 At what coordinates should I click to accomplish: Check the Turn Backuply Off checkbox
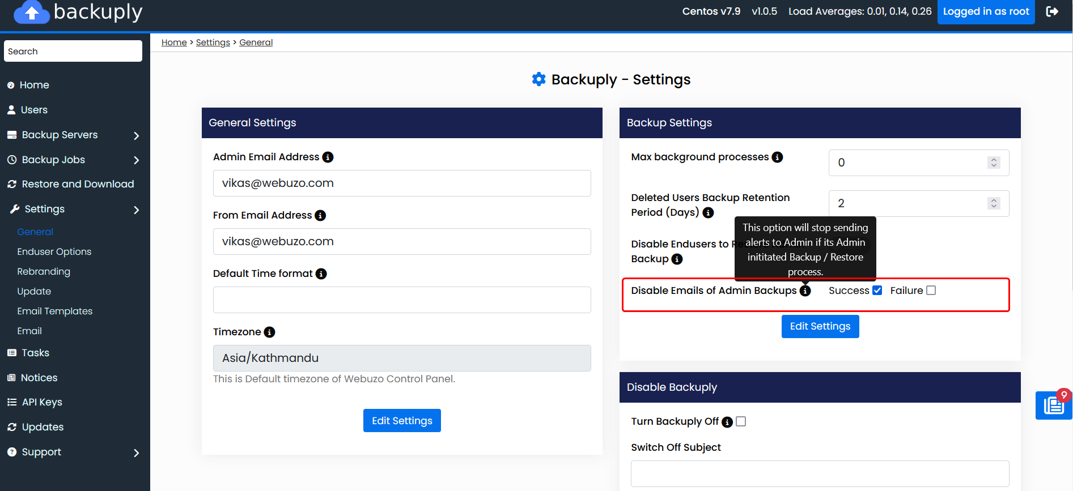(741, 421)
